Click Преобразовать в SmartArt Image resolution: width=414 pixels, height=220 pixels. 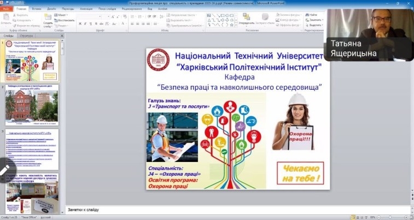tap(185, 26)
